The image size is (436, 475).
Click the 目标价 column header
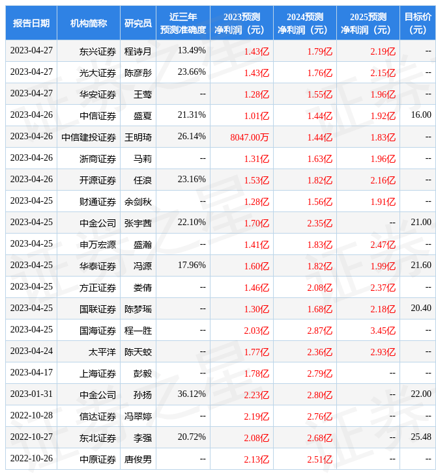(x=418, y=23)
